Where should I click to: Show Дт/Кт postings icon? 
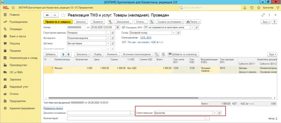(110, 22)
